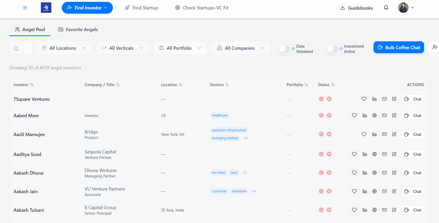This screenshot has height=223, width=439.
Task: Expand the All Locations filter
Action: tap(64, 48)
